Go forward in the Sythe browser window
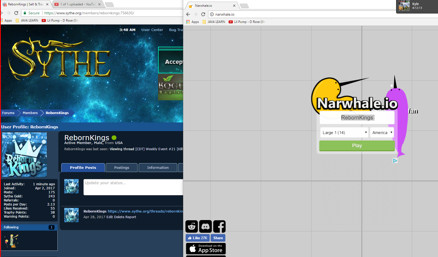438x257 pixels. [x=9, y=13]
